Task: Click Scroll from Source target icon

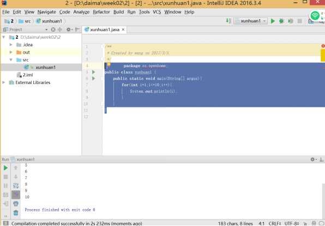Action: (53, 29)
